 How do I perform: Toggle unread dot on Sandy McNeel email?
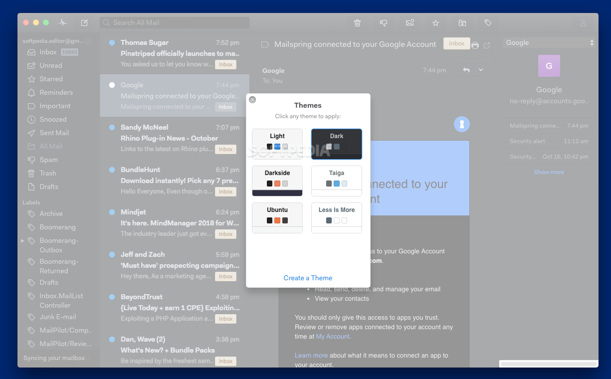point(112,128)
